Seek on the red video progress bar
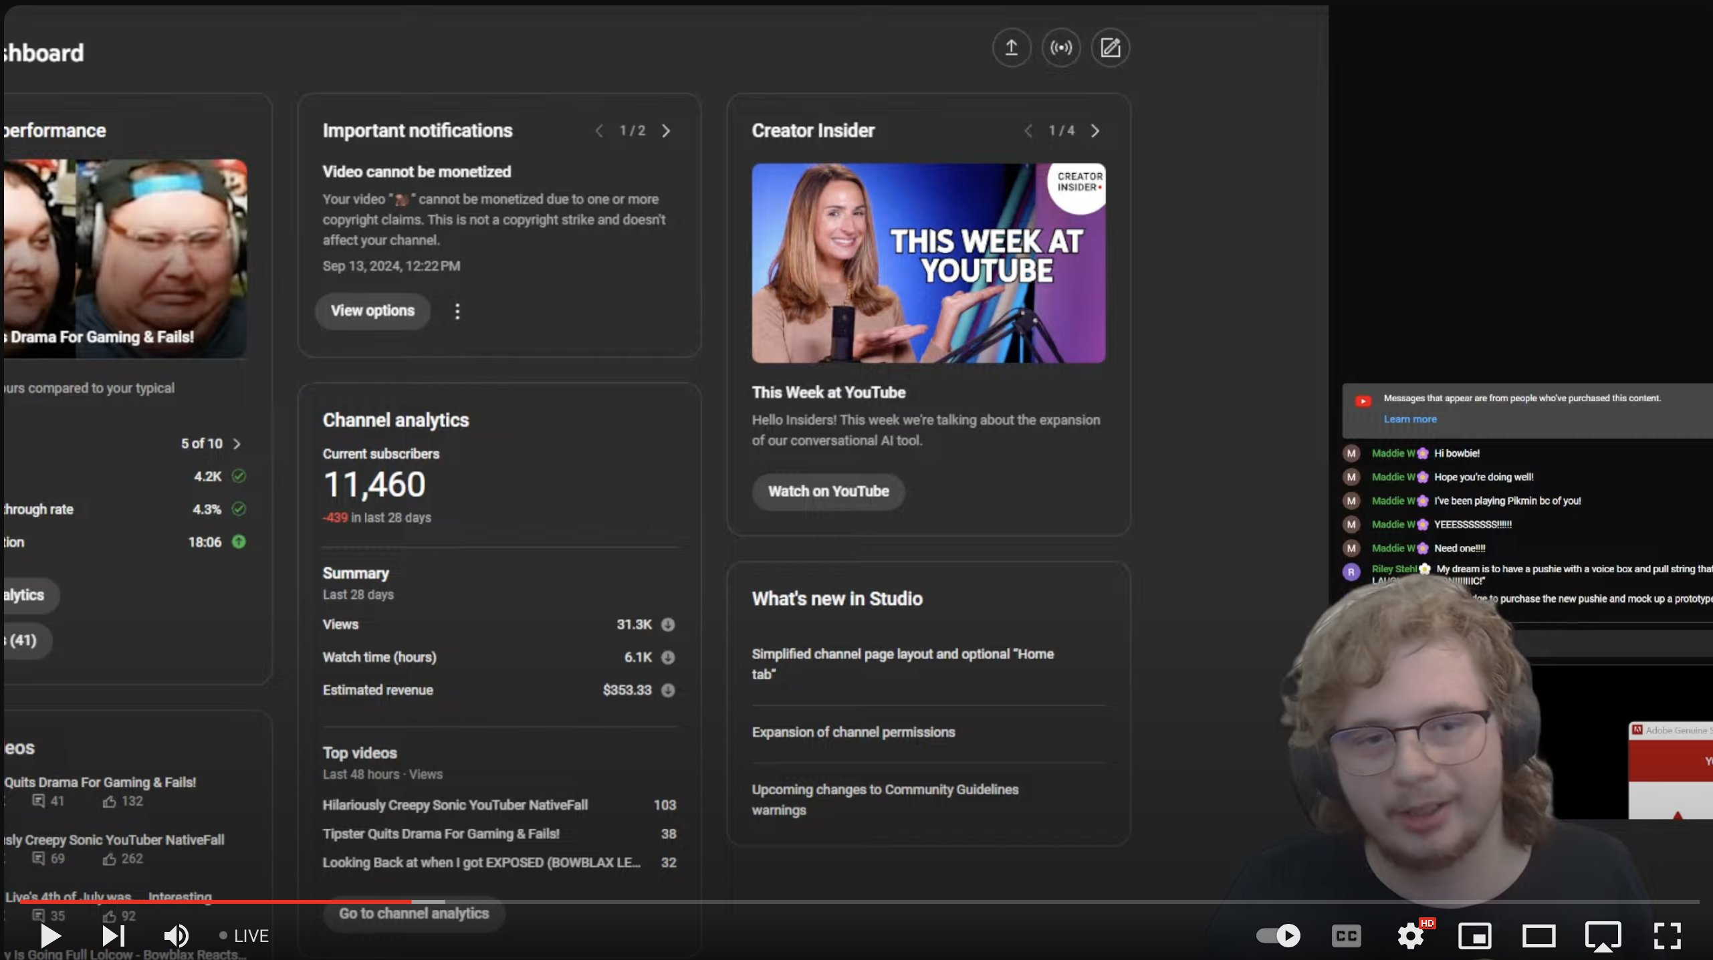 click(215, 902)
